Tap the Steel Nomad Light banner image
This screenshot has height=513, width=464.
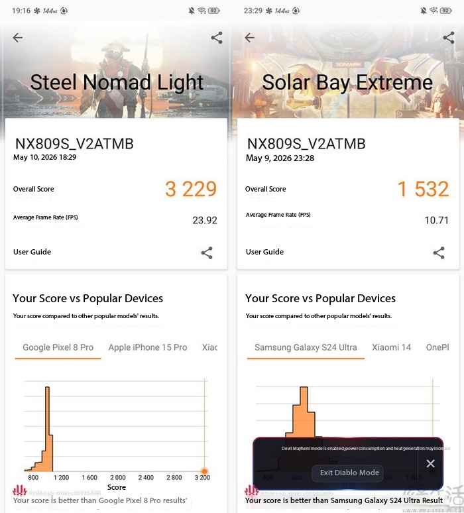click(116, 70)
